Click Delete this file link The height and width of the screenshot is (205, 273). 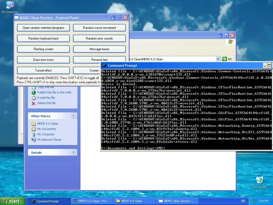tap(46, 103)
